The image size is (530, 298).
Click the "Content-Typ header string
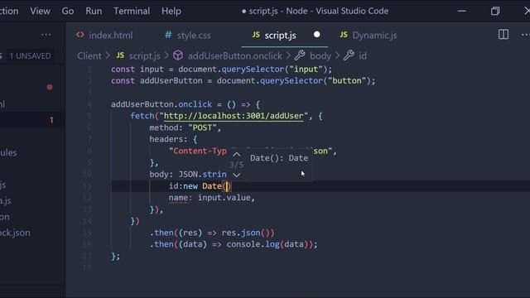197,151
